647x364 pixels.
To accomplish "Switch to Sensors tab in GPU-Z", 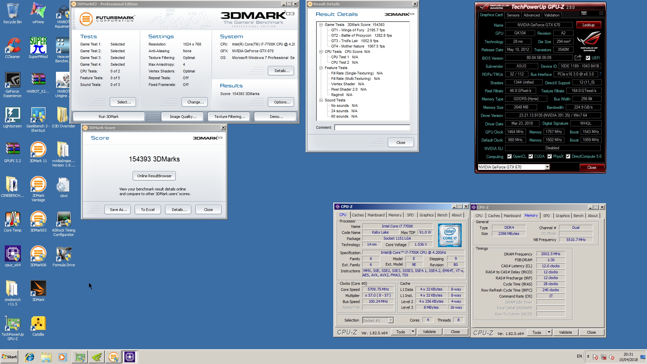I will click(x=513, y=15).
